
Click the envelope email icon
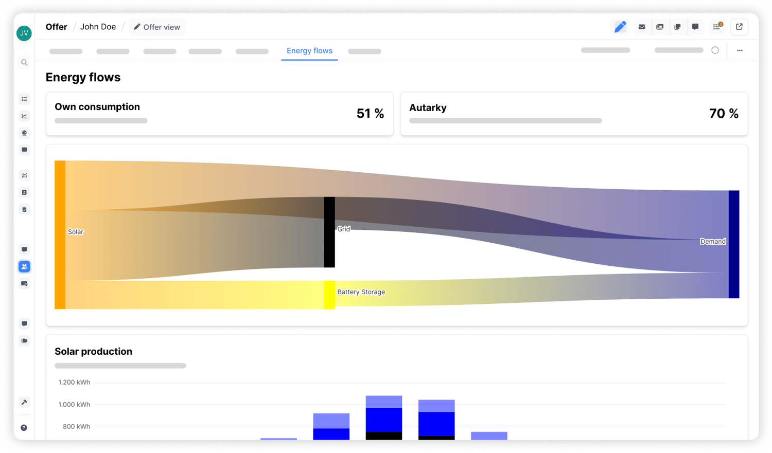click(x=642, y=27)
